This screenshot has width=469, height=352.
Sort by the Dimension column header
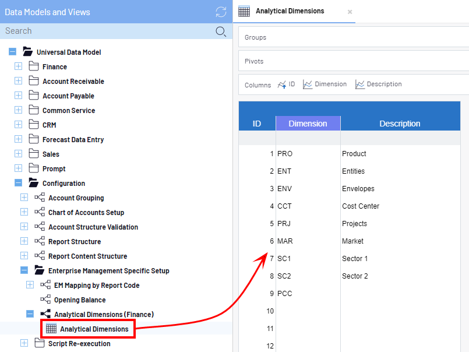[308, 124]
